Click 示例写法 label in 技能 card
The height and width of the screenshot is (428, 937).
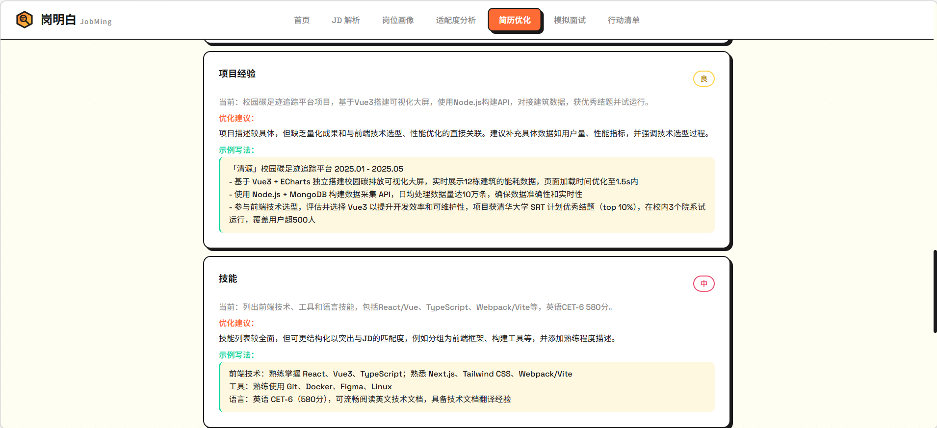(x=236, y=355)
